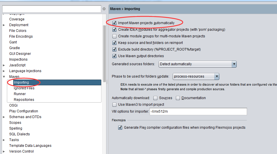Select Gradle settings entry
Viewport: 277px width, 154px height.
click(x=14, y=48)
